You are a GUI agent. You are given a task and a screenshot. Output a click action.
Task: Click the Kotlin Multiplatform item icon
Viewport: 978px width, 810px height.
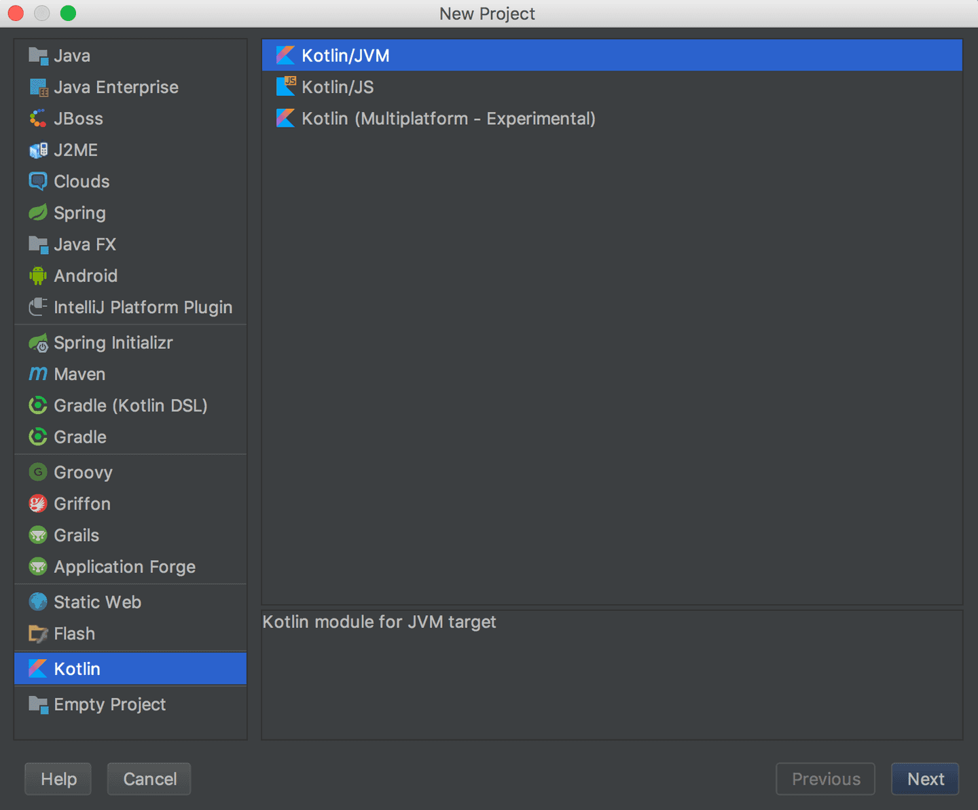point(286,118)
